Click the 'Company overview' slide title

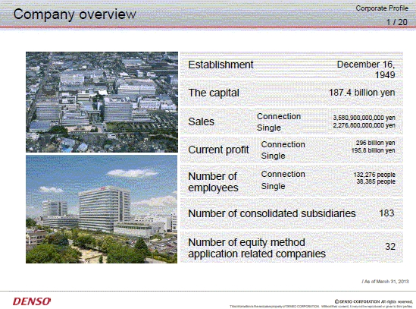74,14
